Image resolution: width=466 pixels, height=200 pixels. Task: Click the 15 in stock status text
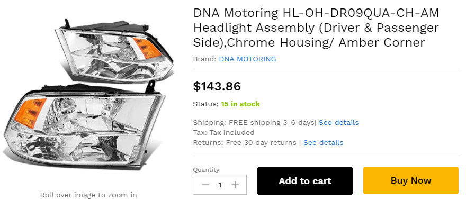coord(240,104)
